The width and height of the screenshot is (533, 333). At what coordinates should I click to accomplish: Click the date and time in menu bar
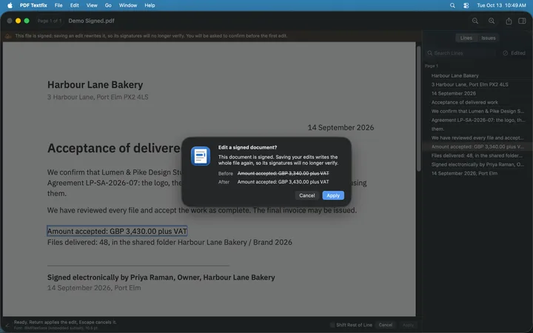(x=501, y=5)
